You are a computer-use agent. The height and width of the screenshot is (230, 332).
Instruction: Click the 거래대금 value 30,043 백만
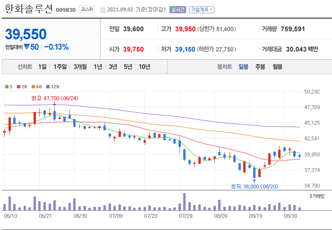302,49
